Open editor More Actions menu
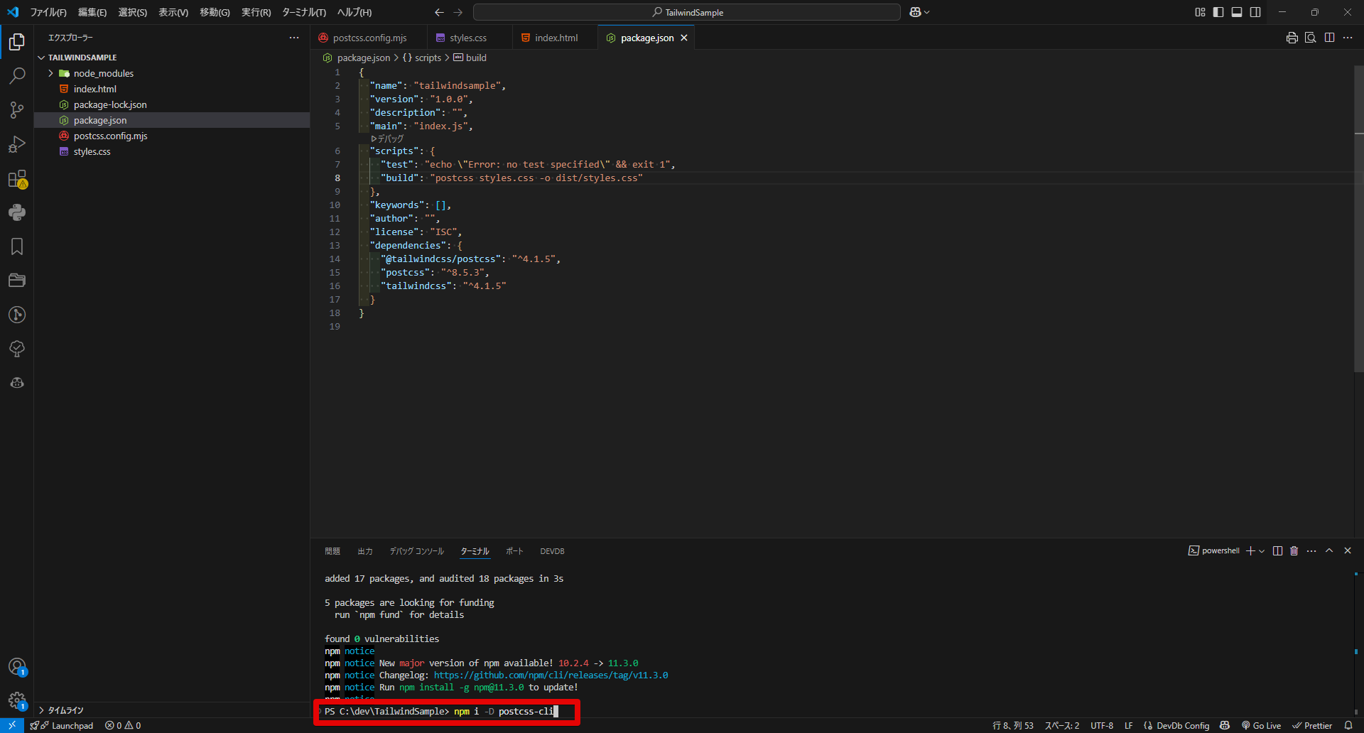This screenshot has height=733, width=1364. point(1348,38)
